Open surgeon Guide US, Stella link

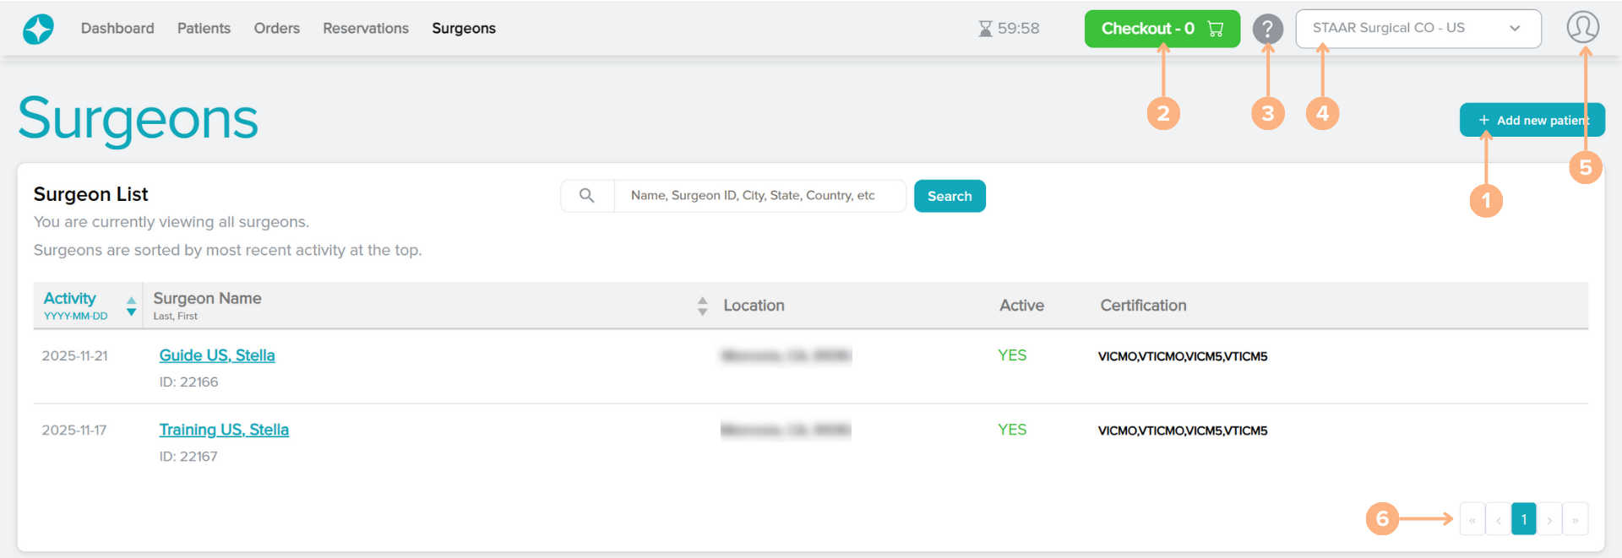point(217,355)
